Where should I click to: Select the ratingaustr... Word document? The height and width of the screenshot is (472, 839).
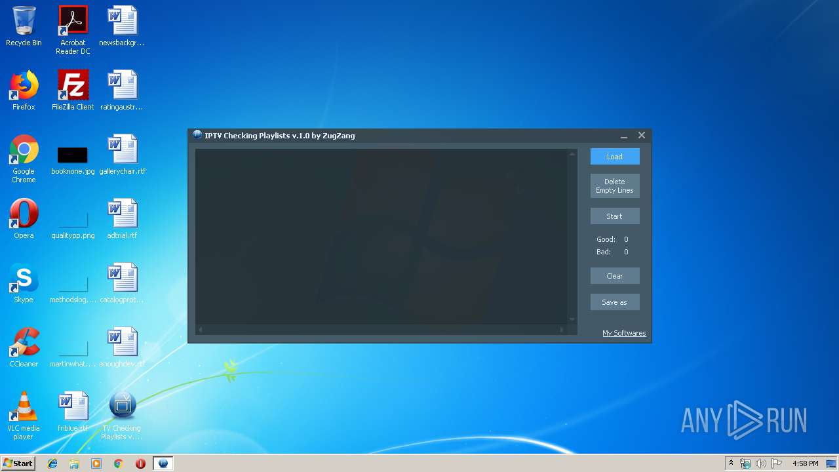(122, 90)
